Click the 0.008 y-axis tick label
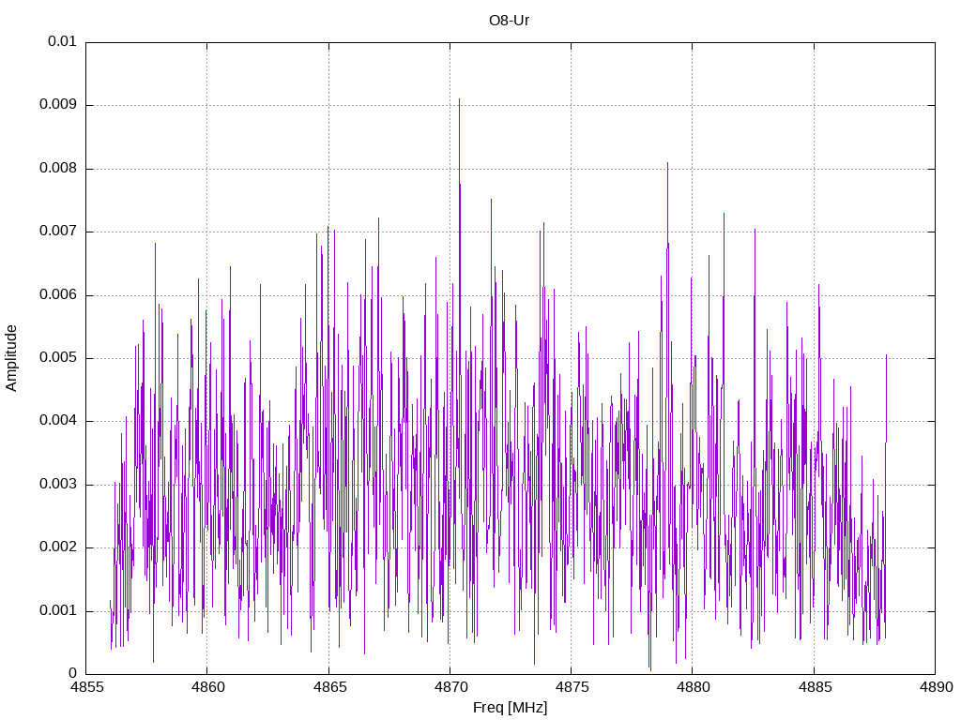 coord(57,169)
